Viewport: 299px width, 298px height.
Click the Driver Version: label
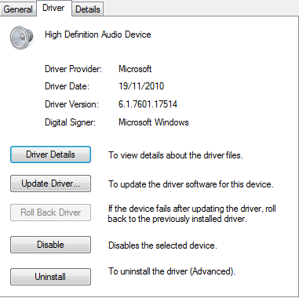point(71,104)
